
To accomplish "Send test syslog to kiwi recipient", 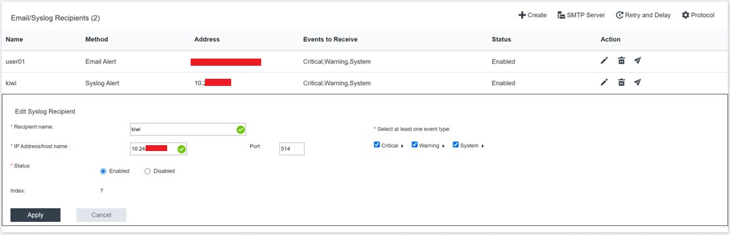I will pos(638,82).
